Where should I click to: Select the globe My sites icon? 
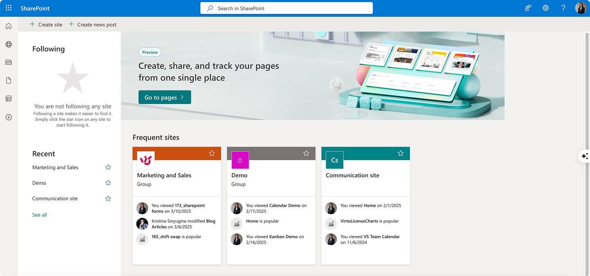(8, 44)
